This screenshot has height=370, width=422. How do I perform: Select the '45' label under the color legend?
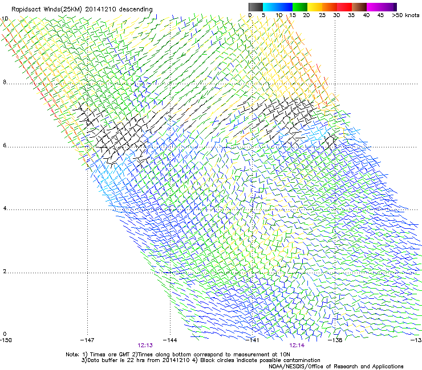click(x=380, y=15)
